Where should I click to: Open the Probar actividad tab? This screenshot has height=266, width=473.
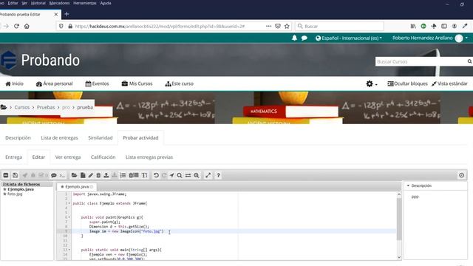point(140,138)
